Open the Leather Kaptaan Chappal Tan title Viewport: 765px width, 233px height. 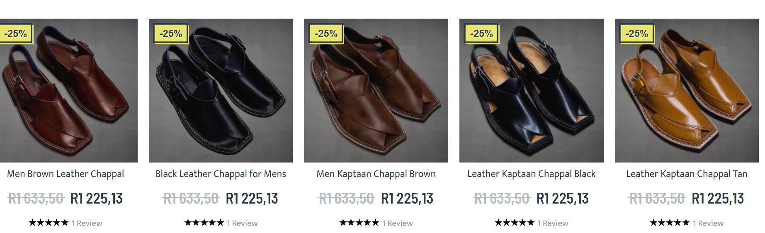pos(687,174)
